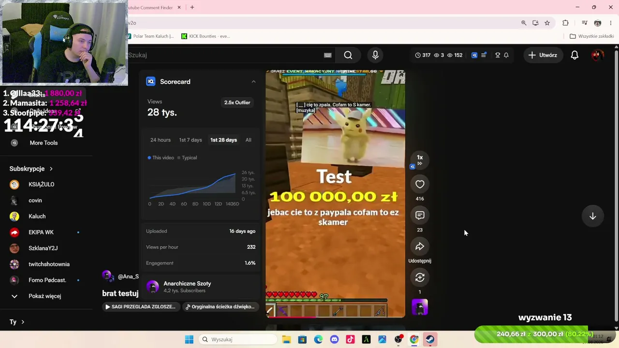Bookmark this page with the star icon
Viewport: 619px width, 348px height.
click(547, 23)
